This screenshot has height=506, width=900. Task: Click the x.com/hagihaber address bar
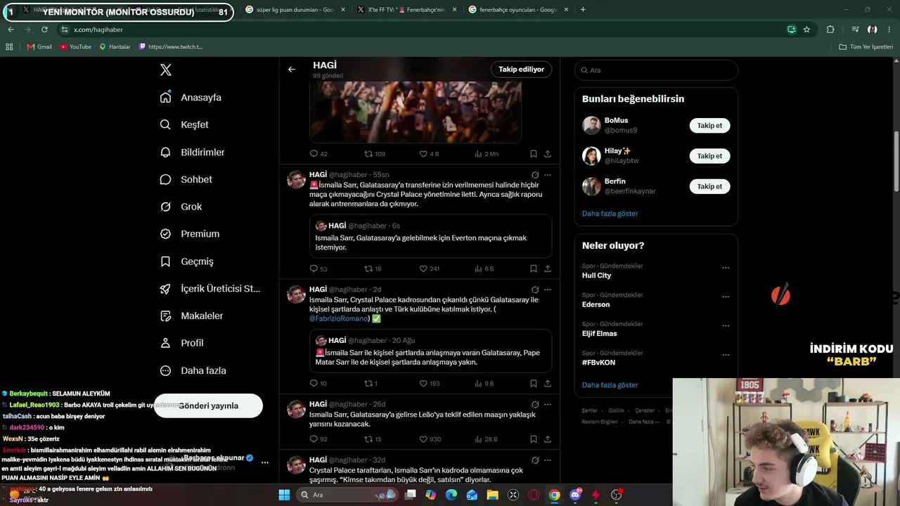422,30
